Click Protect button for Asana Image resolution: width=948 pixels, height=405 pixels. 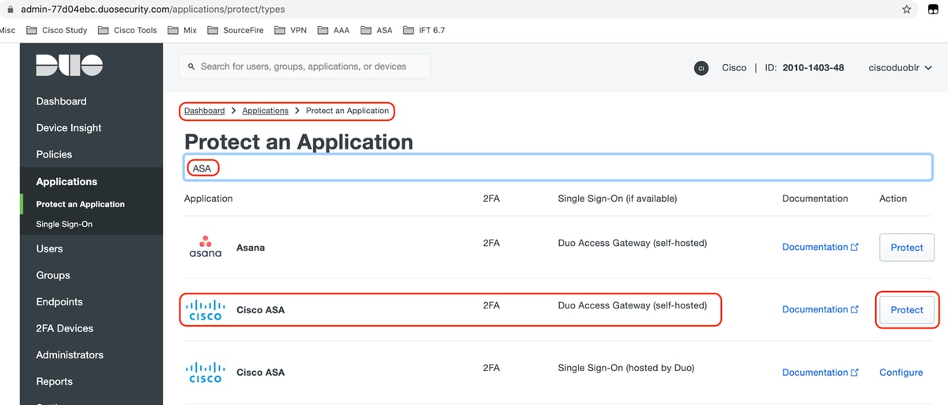tap(907, 248)
